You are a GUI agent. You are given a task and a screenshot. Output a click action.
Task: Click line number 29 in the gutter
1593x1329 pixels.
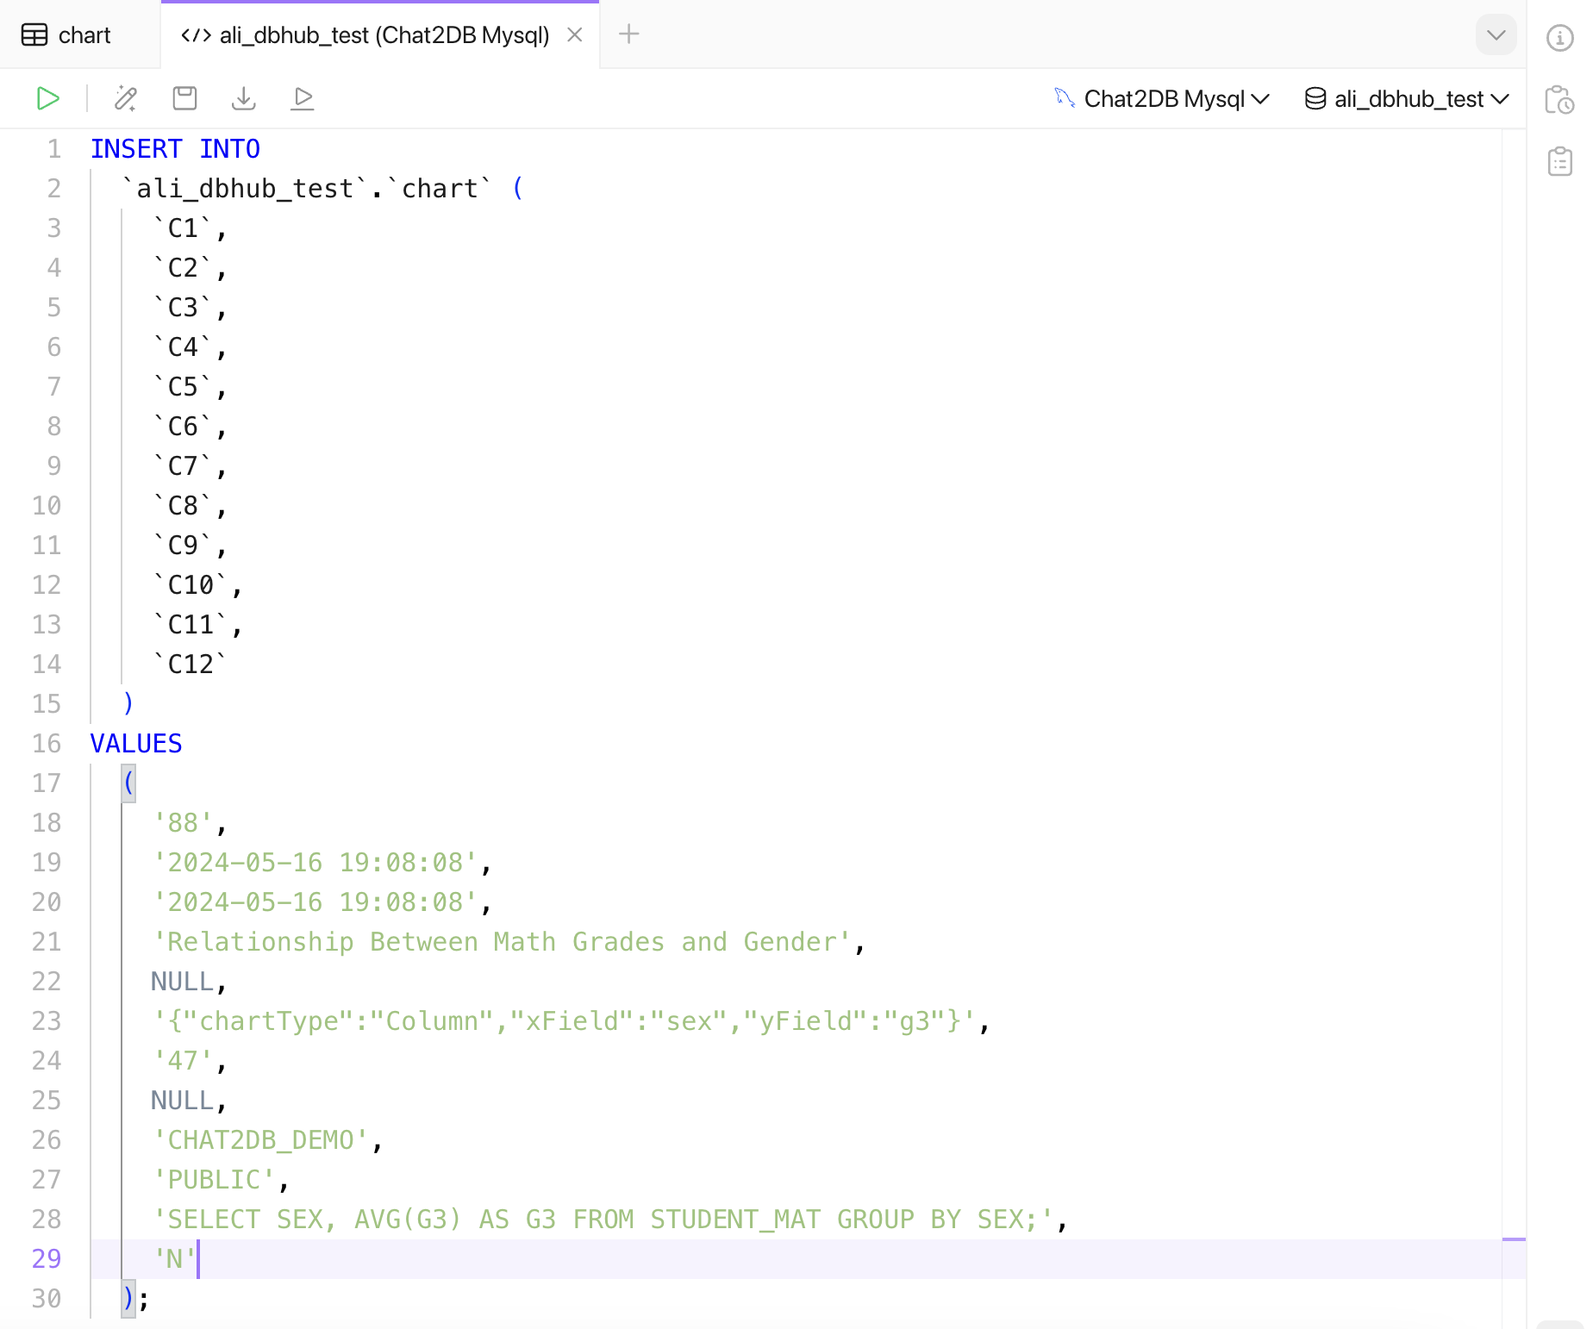coord(47,1259)
